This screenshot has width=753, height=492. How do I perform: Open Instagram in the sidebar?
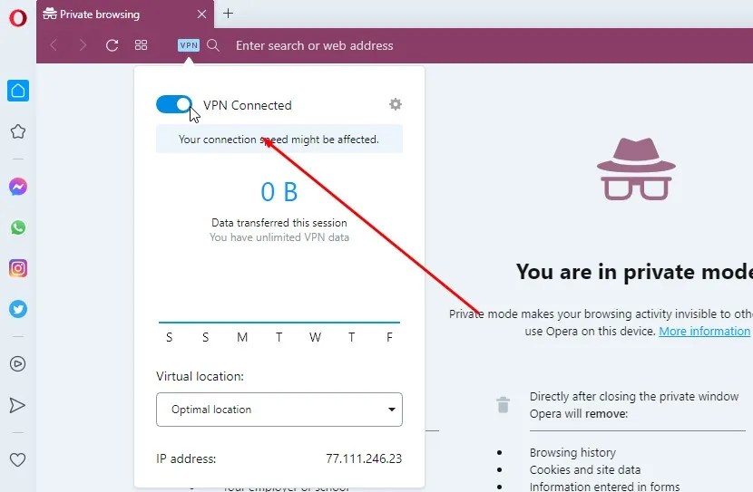[x=18, y=268]
